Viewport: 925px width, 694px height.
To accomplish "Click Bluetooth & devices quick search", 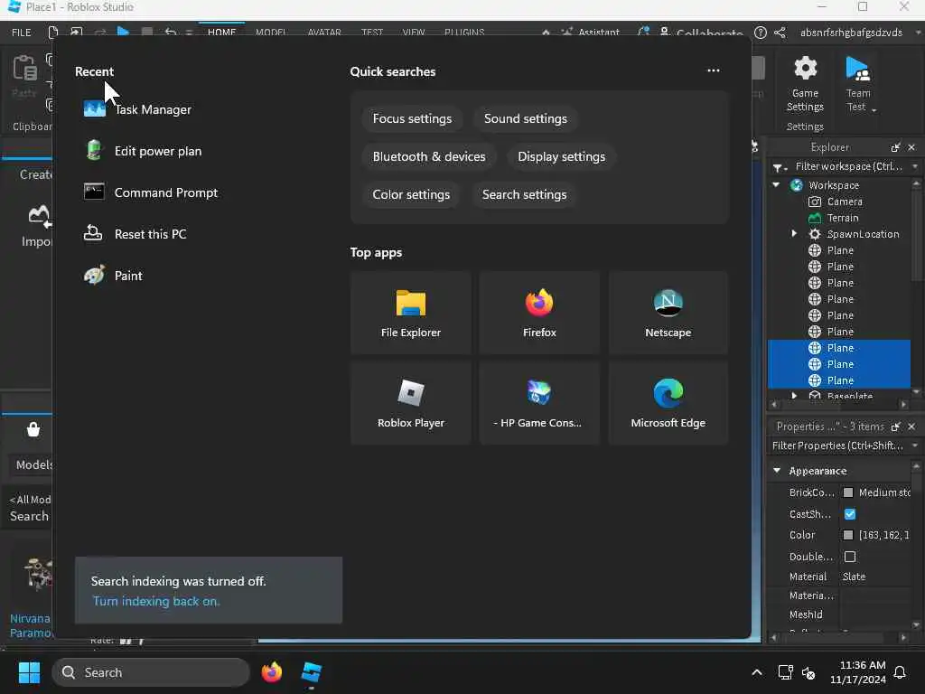I will click(429, 156).
